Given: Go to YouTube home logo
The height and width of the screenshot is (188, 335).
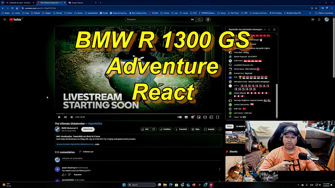Looking at the screenshot, I should click(x=16, y=19).
